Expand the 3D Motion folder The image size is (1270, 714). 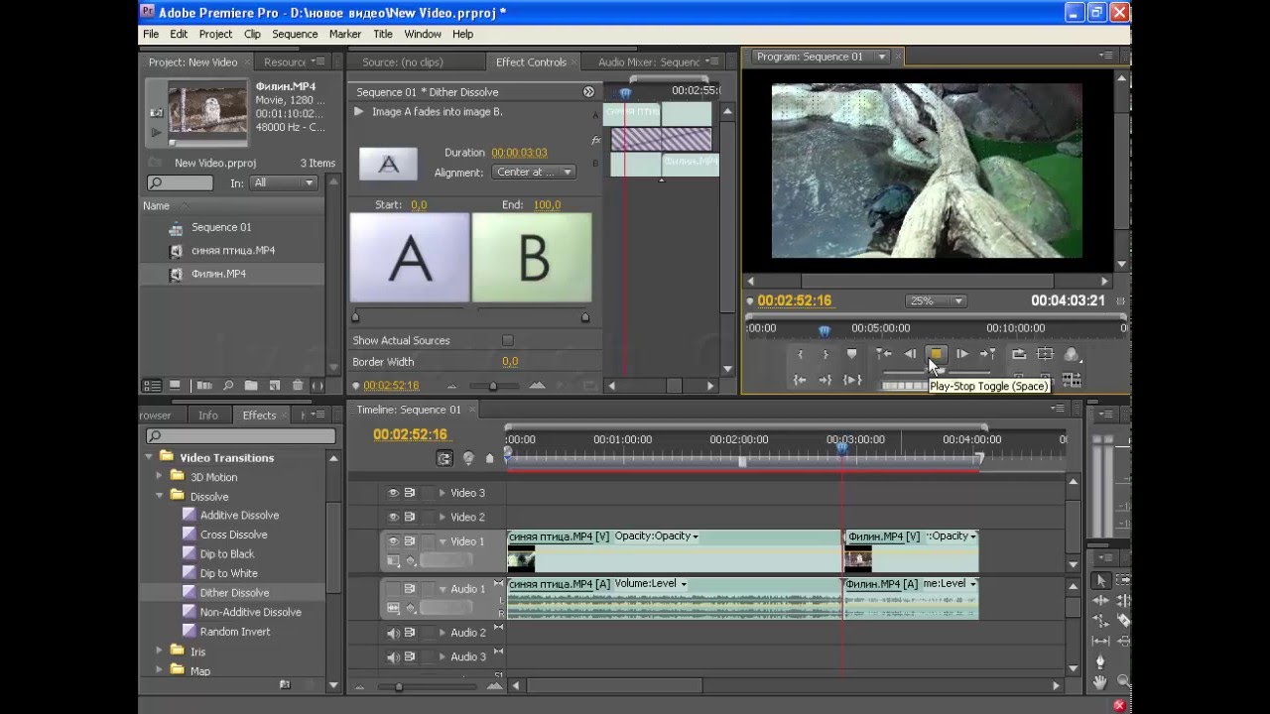tap(159, 477)
